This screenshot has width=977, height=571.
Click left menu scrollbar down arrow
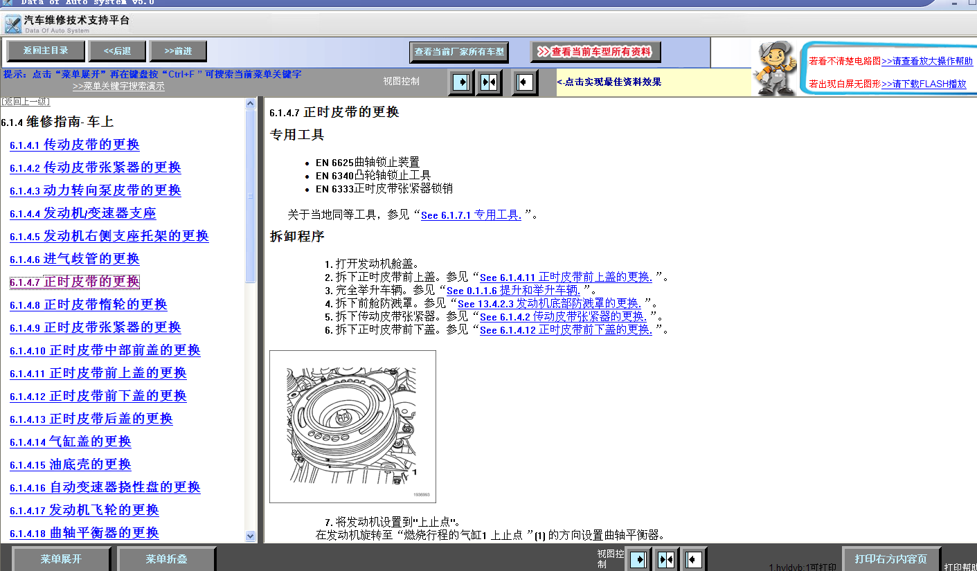(251, 536)
